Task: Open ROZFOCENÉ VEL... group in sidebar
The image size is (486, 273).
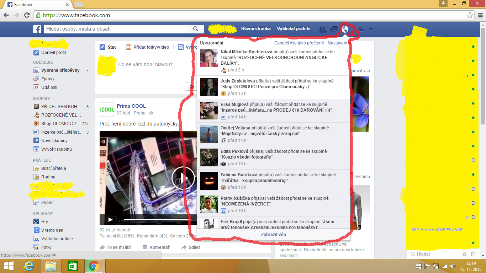Action: (x=61, y=115)
